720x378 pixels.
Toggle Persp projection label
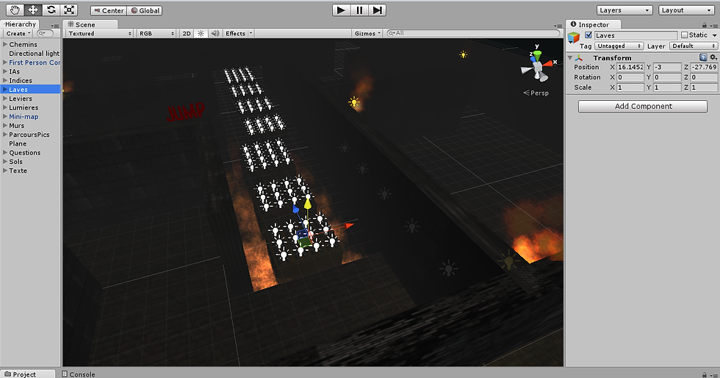tap(536, 93)
